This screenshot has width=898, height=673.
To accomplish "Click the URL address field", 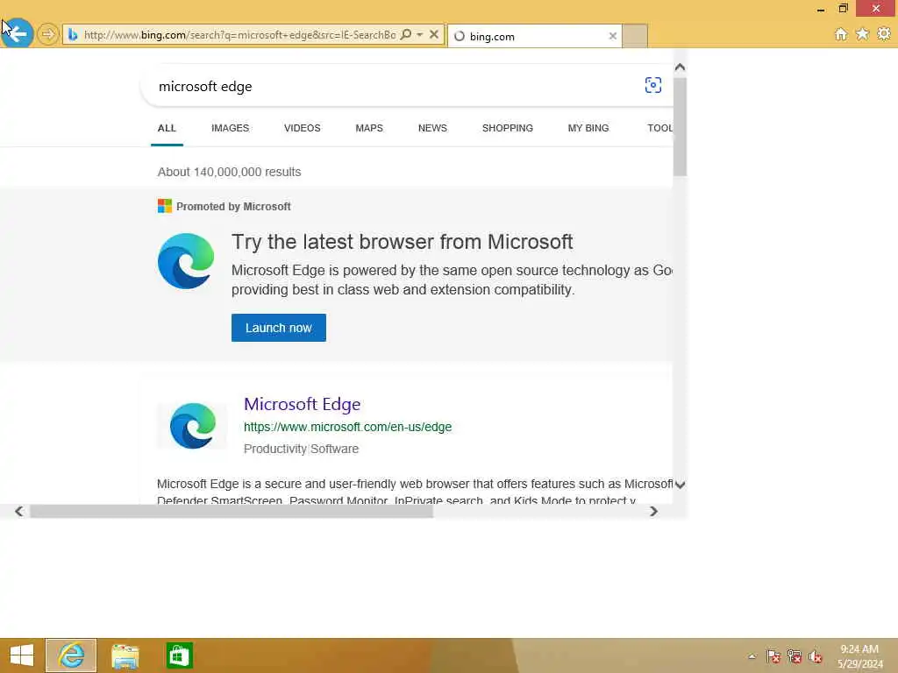I will click(239, 35).
